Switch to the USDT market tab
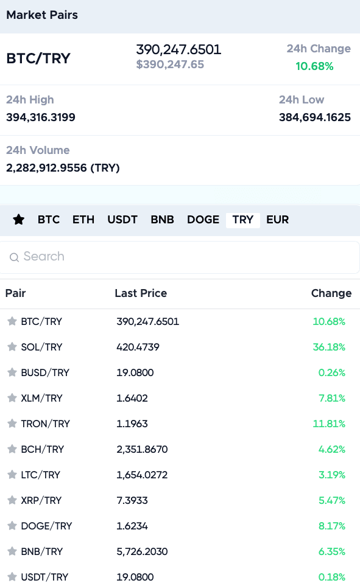Screen dimensions: 360x583 [122, 220]
